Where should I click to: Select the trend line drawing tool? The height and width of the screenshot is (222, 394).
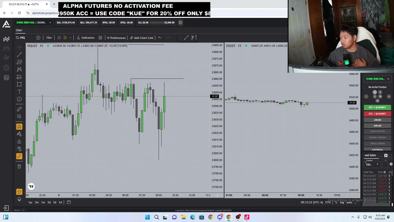click(19, 55)
